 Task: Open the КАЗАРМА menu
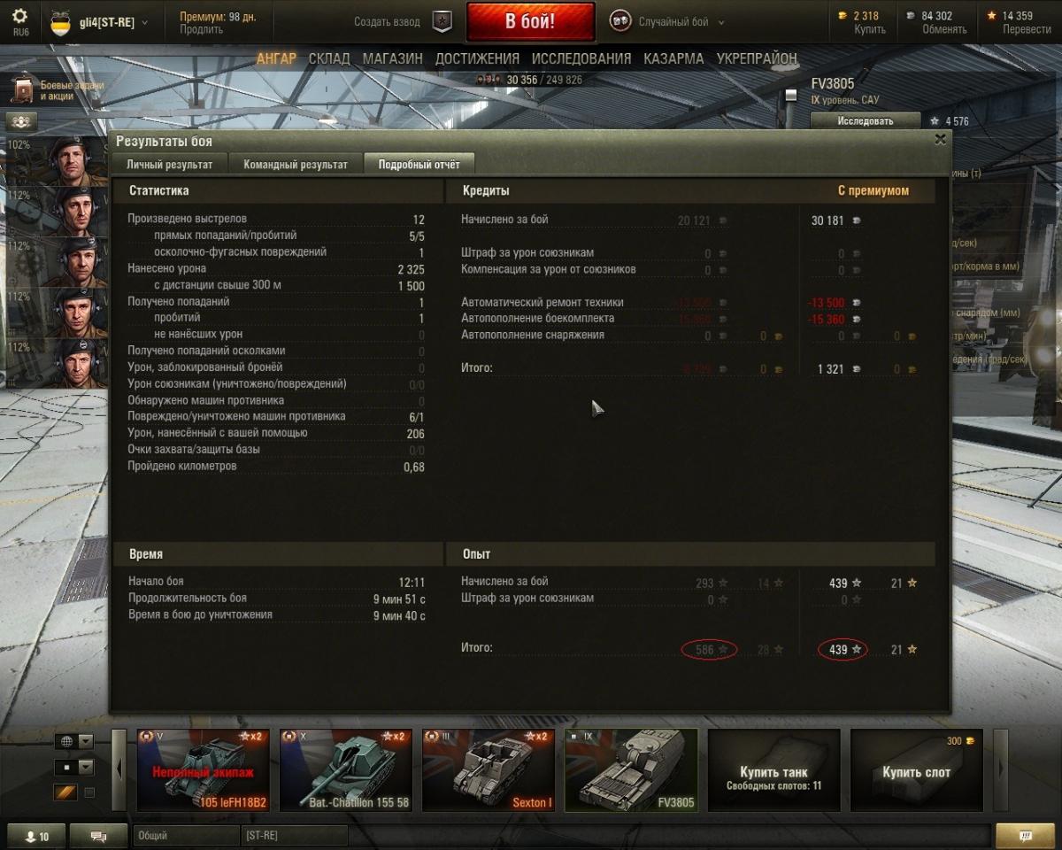(x=673, y=58)
